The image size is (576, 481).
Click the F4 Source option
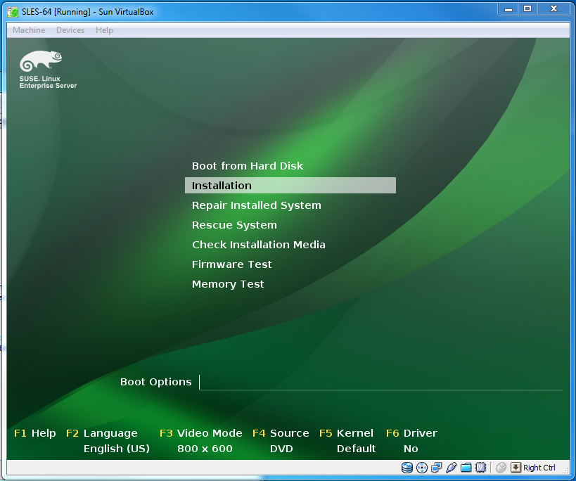(x=281, y=433)
